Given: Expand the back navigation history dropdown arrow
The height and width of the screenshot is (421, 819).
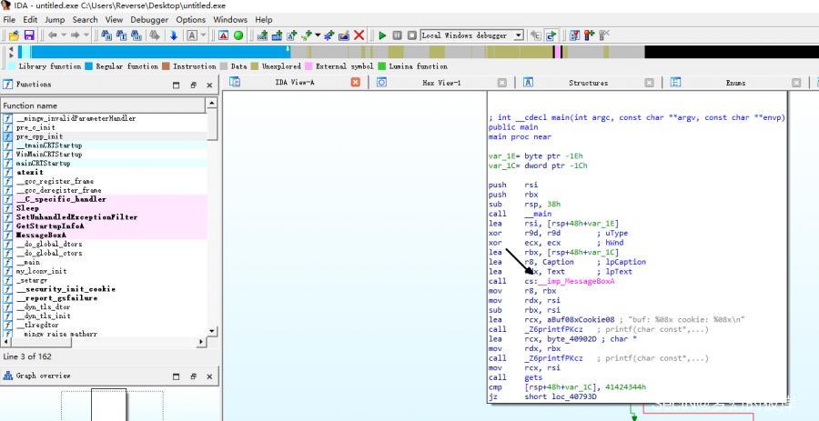Looking at the screenshot, I should point(64,35).
